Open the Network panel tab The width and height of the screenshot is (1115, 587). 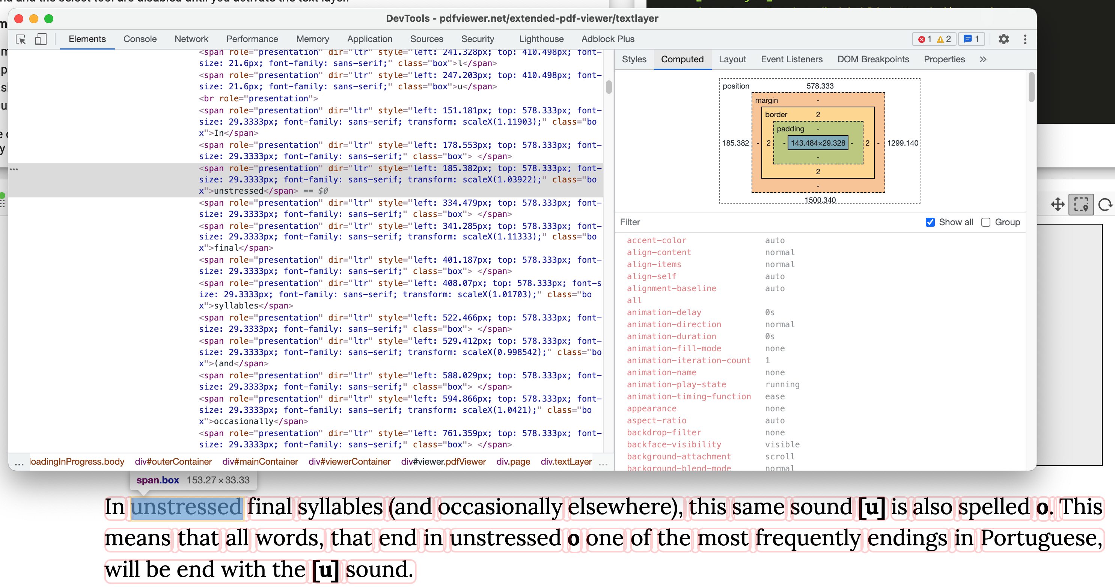pos(191,39)
